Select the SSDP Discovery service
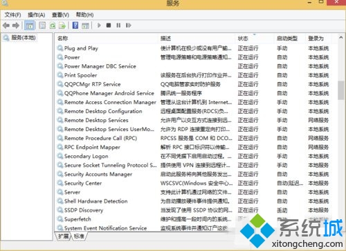346x251 pixels. click(x=84, y=210)
